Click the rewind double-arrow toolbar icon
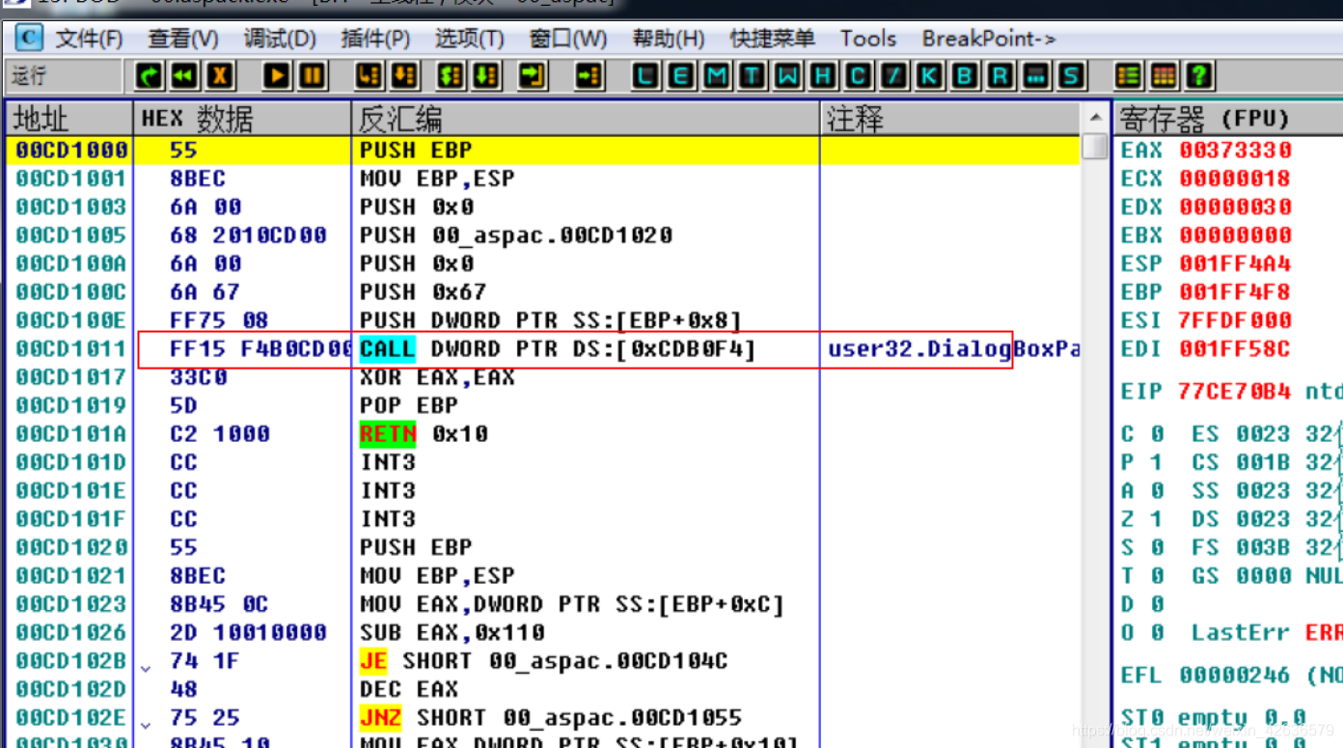The width and height of the screenshot is (1343, 748). 184,75
